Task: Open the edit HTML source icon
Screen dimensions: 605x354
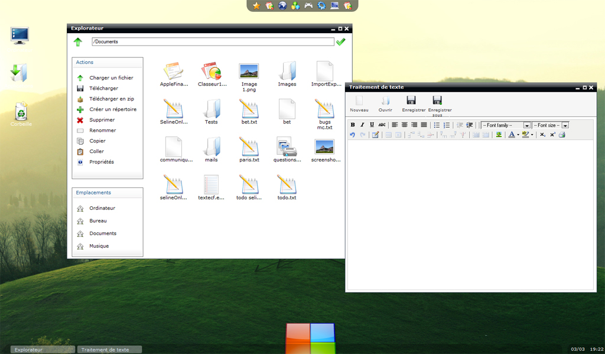Action: 375,135
